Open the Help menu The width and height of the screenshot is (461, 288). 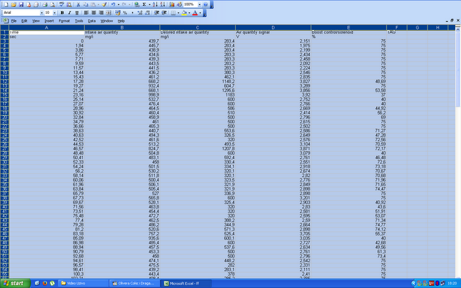click(x=121, y=21)
